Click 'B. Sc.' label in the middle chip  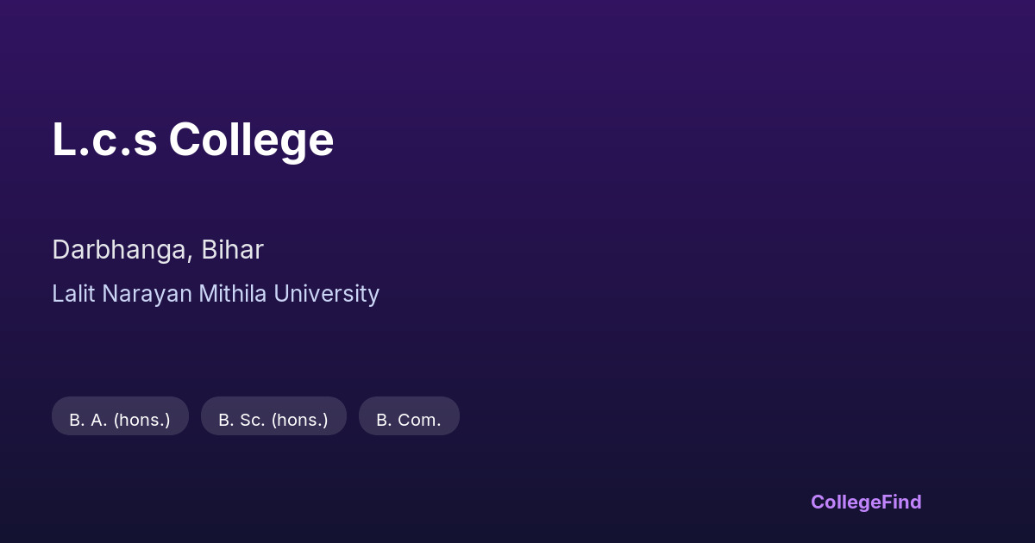point(241,420)
